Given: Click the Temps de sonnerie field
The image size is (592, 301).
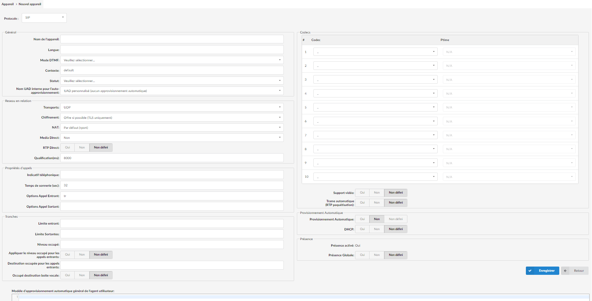Looking at the screenshot, I should (x=172, y=185).
